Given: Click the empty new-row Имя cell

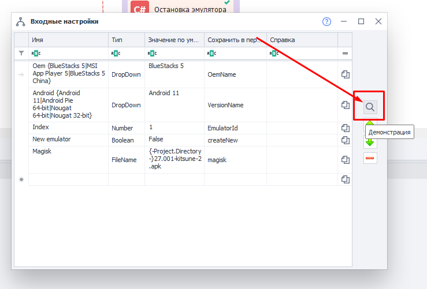Looking at the screenshot, I should click(68, 179).
